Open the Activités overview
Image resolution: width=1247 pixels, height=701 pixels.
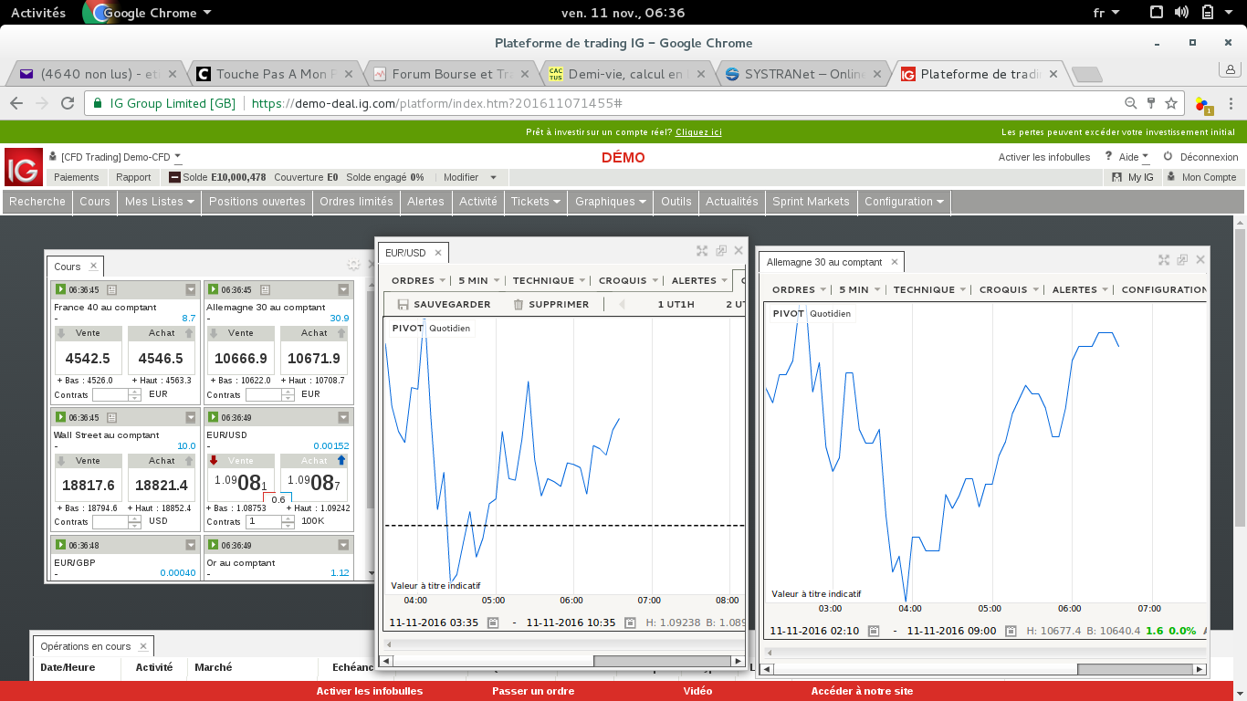pos(38,13)
